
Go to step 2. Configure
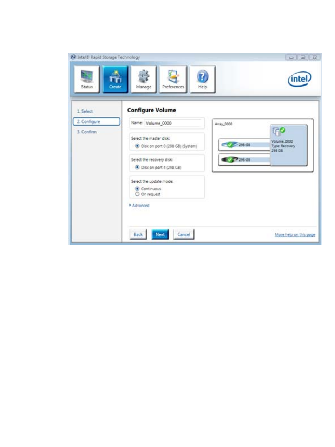coord(97,121)
